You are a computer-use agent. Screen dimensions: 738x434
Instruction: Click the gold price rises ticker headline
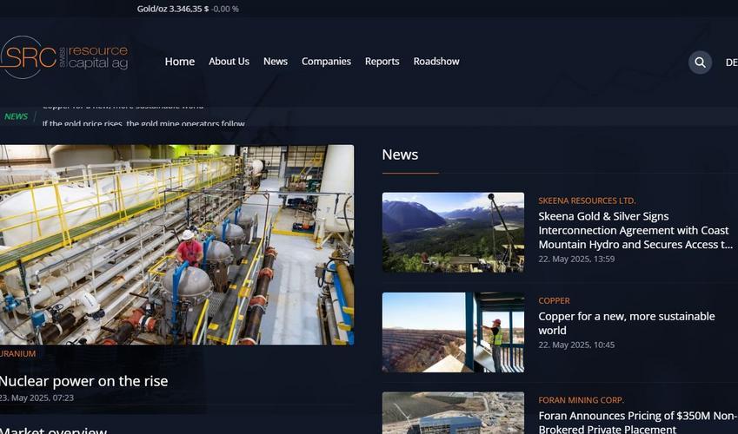[x=143, y=124]
